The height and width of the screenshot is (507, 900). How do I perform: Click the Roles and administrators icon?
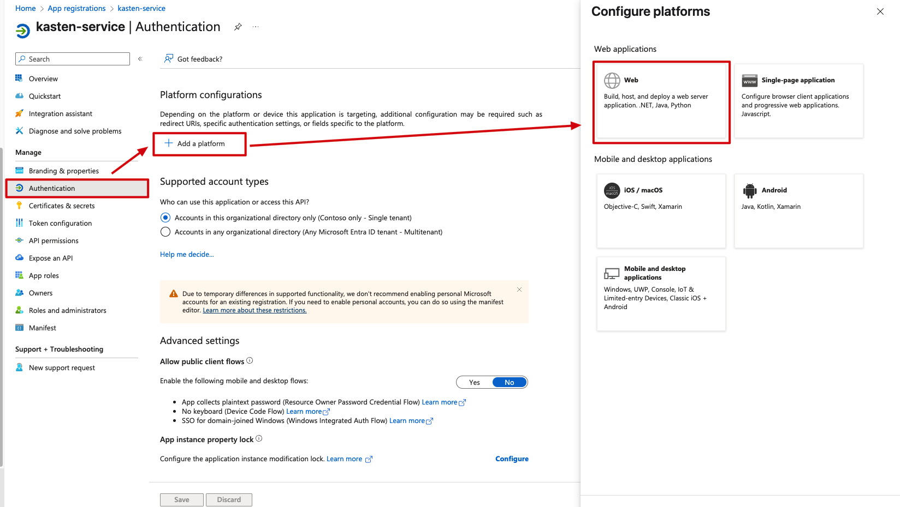(19, 310)
